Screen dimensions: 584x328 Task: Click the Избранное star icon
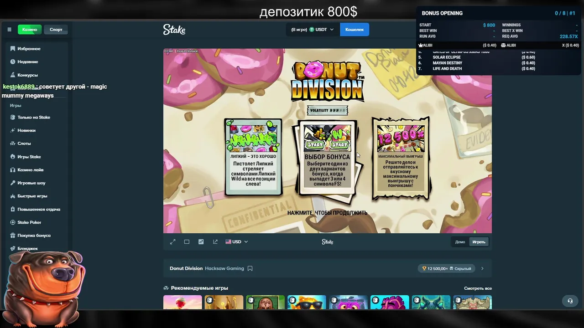click(x=13, y=49)
